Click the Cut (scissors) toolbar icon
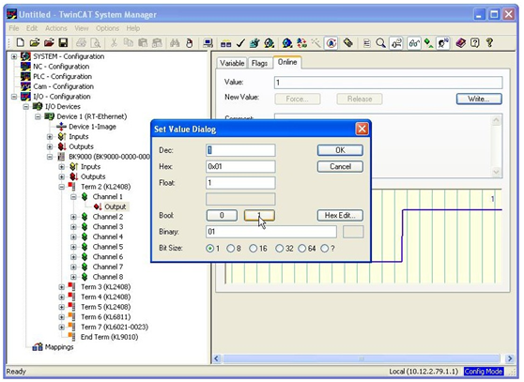This screenshot has height=382, width=524. point(114,43)
